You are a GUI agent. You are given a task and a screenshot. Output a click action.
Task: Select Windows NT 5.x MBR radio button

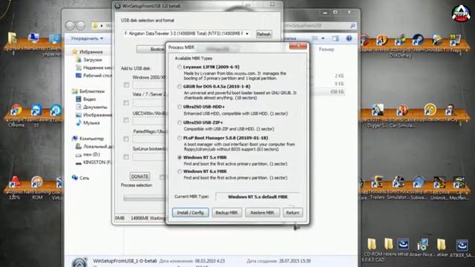tap(180, 157)
